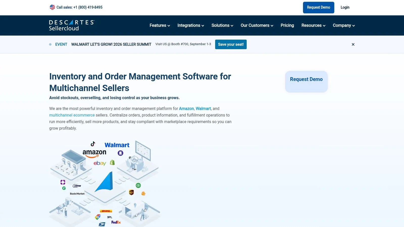Screen dimensions: 404x227
Task: Click the TikTok icon in the illustration
Action: [93, 144]
